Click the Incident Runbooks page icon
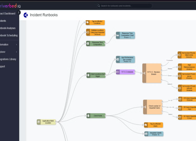Image resolution: width=196 pixels, height=141 pixels. point(26,15)
